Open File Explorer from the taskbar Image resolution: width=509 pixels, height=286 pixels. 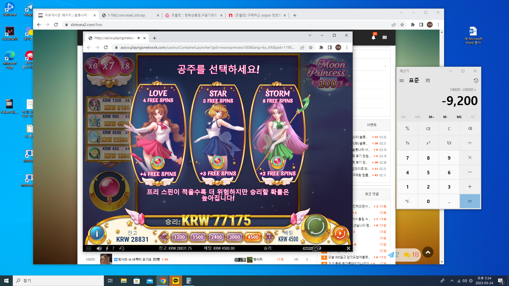coord(124,281)
